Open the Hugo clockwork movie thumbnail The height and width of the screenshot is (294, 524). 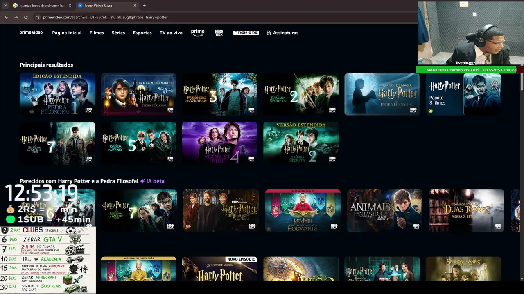click(x=301, y=269)
